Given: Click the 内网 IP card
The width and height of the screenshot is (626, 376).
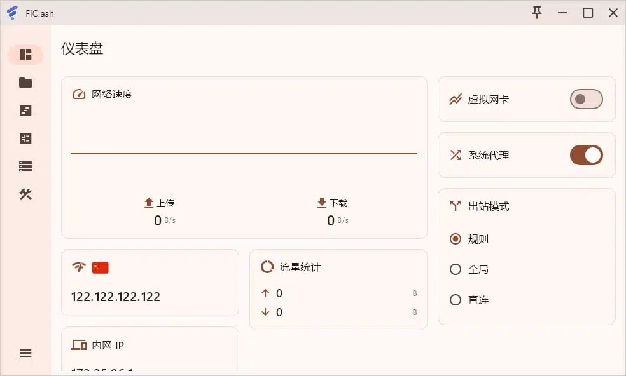Looking at the screenshot, I should tap(150, 349).
